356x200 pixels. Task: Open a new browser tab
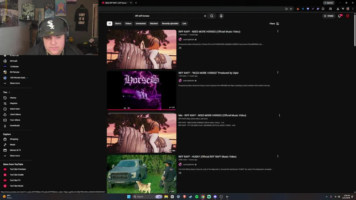point(136,3)
